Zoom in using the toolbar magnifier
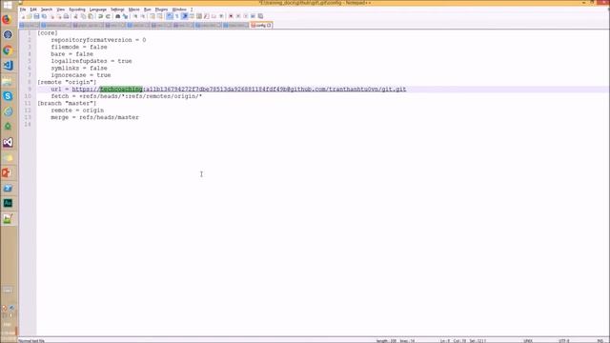Viewport: 610px width, 343px height. click(x=135, y=16)
